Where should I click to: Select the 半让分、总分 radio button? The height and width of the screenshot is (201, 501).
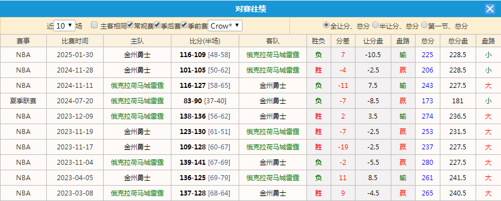[375, 25]
